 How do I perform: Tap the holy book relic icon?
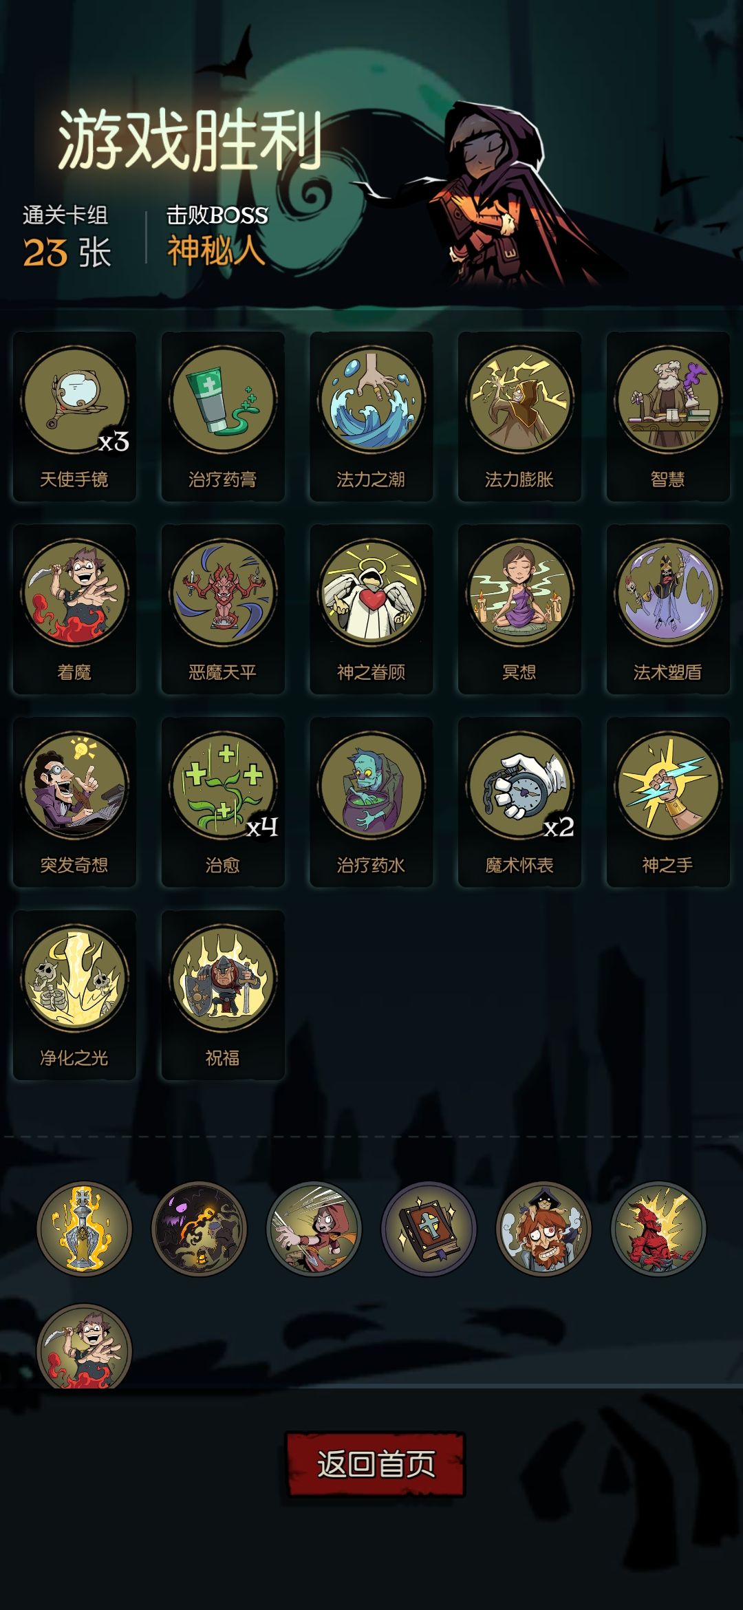pos(429,1229)
